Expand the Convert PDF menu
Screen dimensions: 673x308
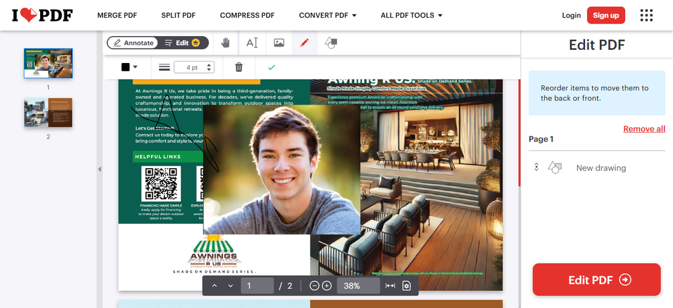pyautogui.click(x=327, y=15)
